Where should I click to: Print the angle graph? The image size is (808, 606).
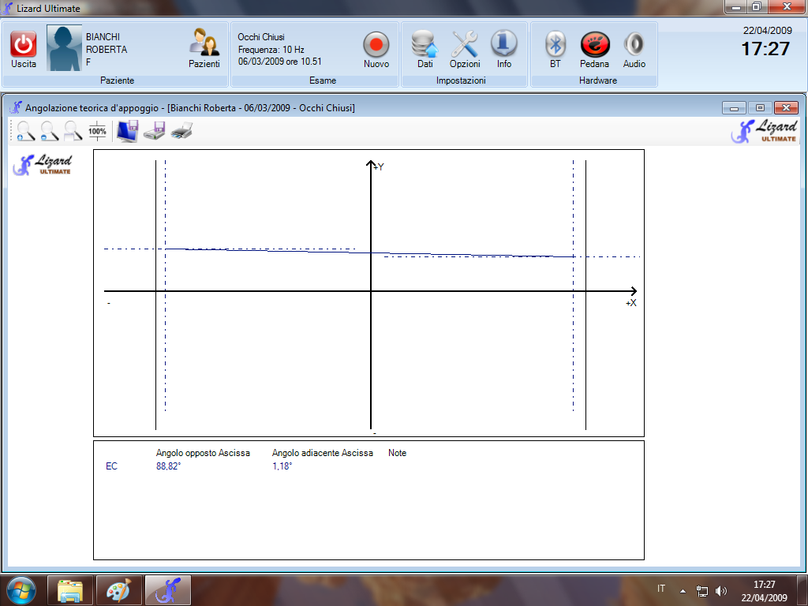[181, 131]
